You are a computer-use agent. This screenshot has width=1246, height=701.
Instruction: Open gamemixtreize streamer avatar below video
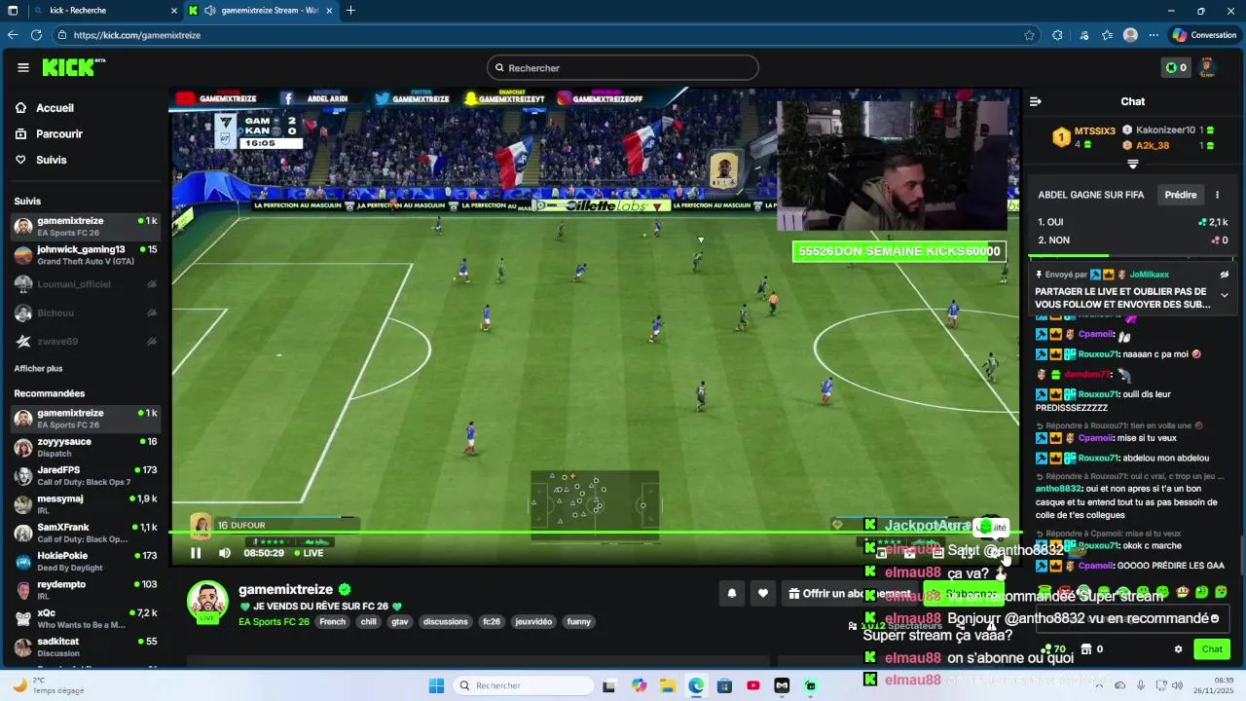pyautogui.click(x=207, y=601)
